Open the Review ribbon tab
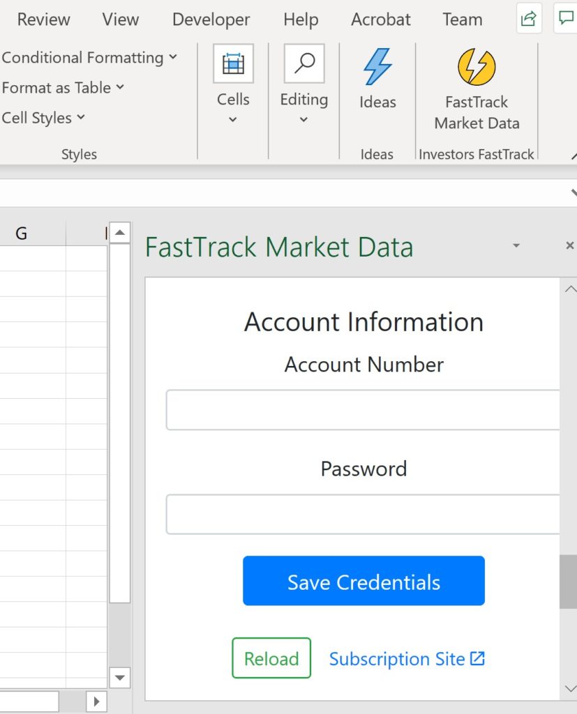 tap(43, 20)
